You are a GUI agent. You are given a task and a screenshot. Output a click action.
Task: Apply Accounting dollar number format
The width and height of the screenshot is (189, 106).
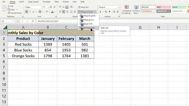click(100, 12)
